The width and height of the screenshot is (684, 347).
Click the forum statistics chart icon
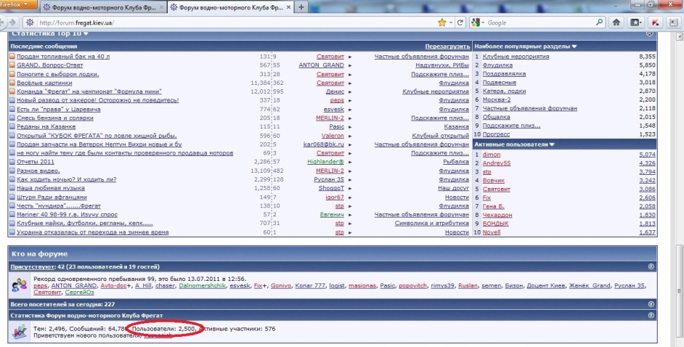click(x=20, y=332)
